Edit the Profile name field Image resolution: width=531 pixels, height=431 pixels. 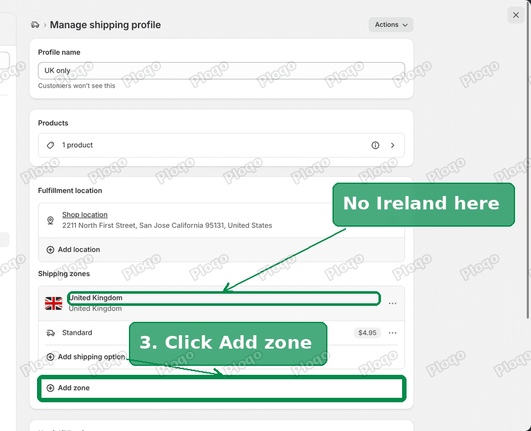point(221,70)
